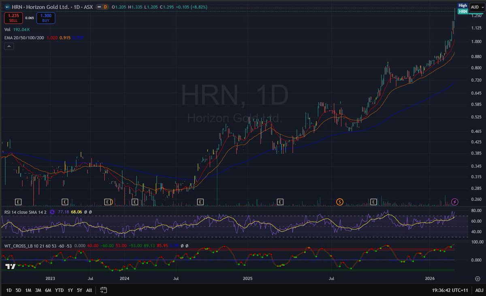Image resolution: width=486 pixels, height=296 pixels.
Task: Click the O1.205 open value
Action: pyautogui.click(x=119, y=7)
